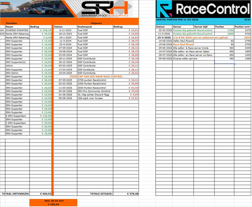
Task: Click the misspelled 'SGP Contibutie' cell
Action: [95, 70]
